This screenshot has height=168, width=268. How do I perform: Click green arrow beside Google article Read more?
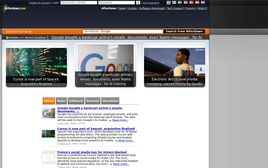[110, 121]
